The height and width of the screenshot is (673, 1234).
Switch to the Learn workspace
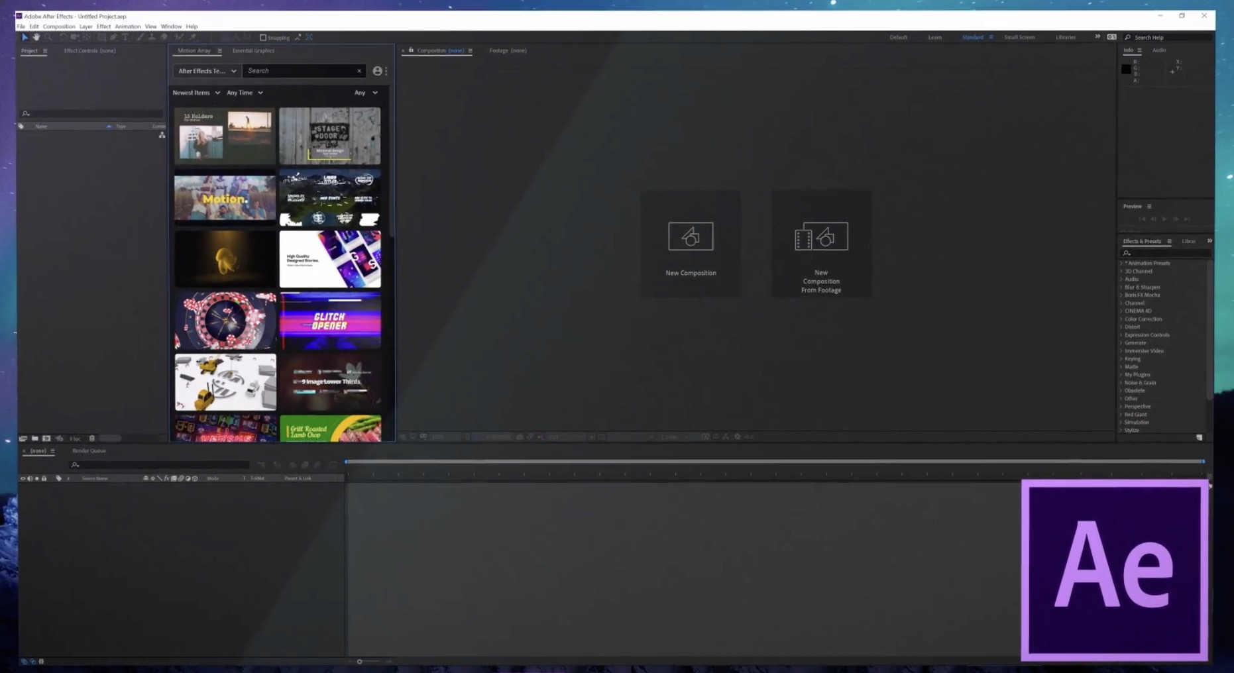tap(934, 38)
